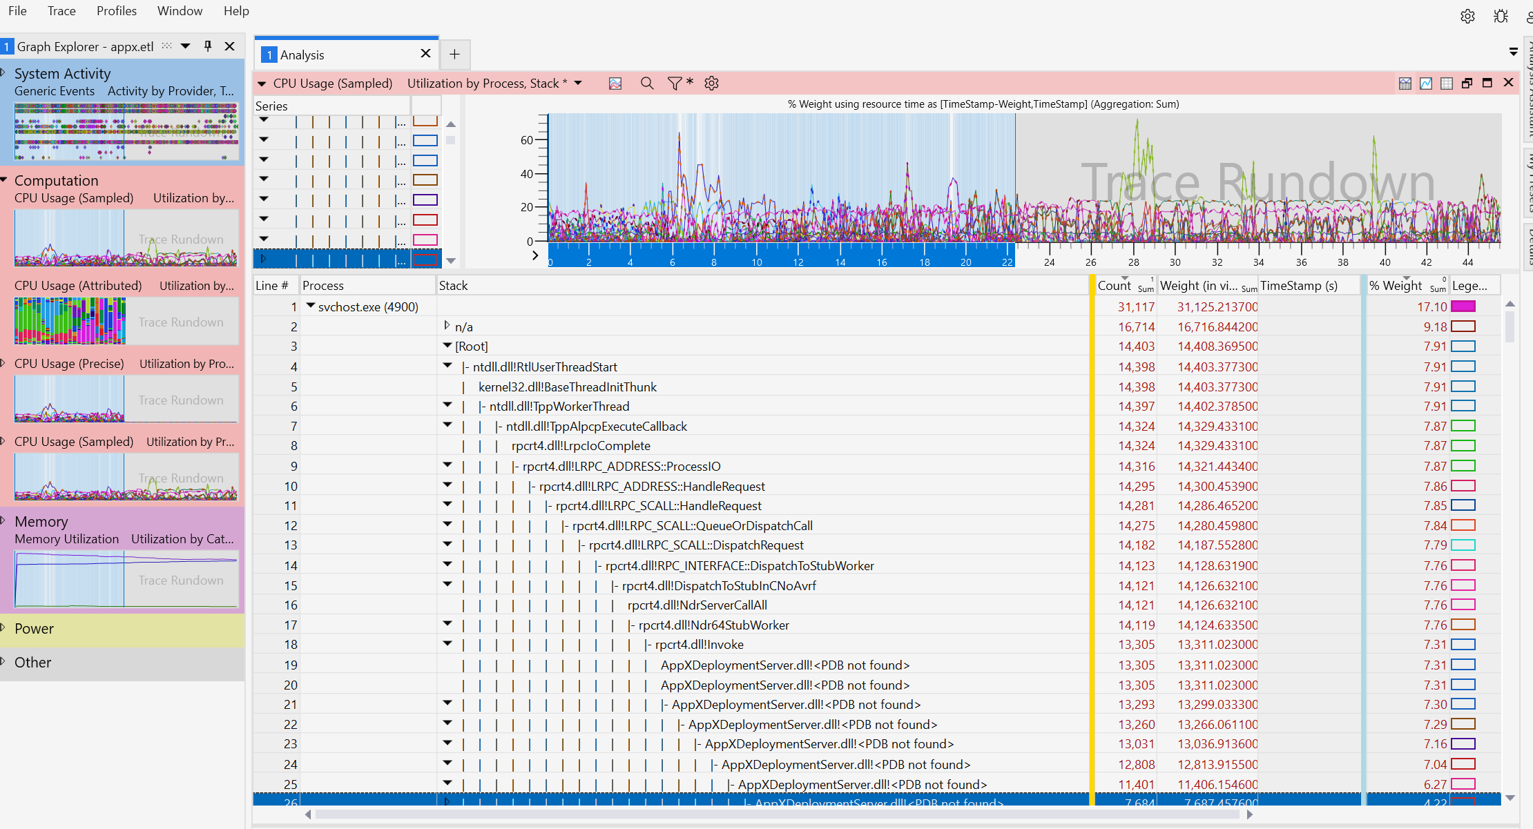This screenshot has width=1533, height=829.
Task: Click the TimeStamp (s) column header
Action: (1309, 286)
